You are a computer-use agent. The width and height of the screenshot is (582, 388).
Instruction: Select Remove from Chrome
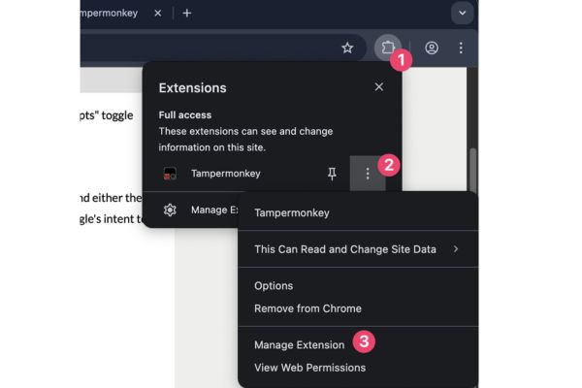point(307,308)
